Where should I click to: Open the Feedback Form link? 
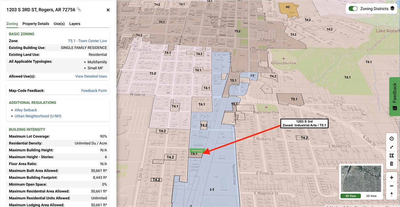tap(94, 91)
